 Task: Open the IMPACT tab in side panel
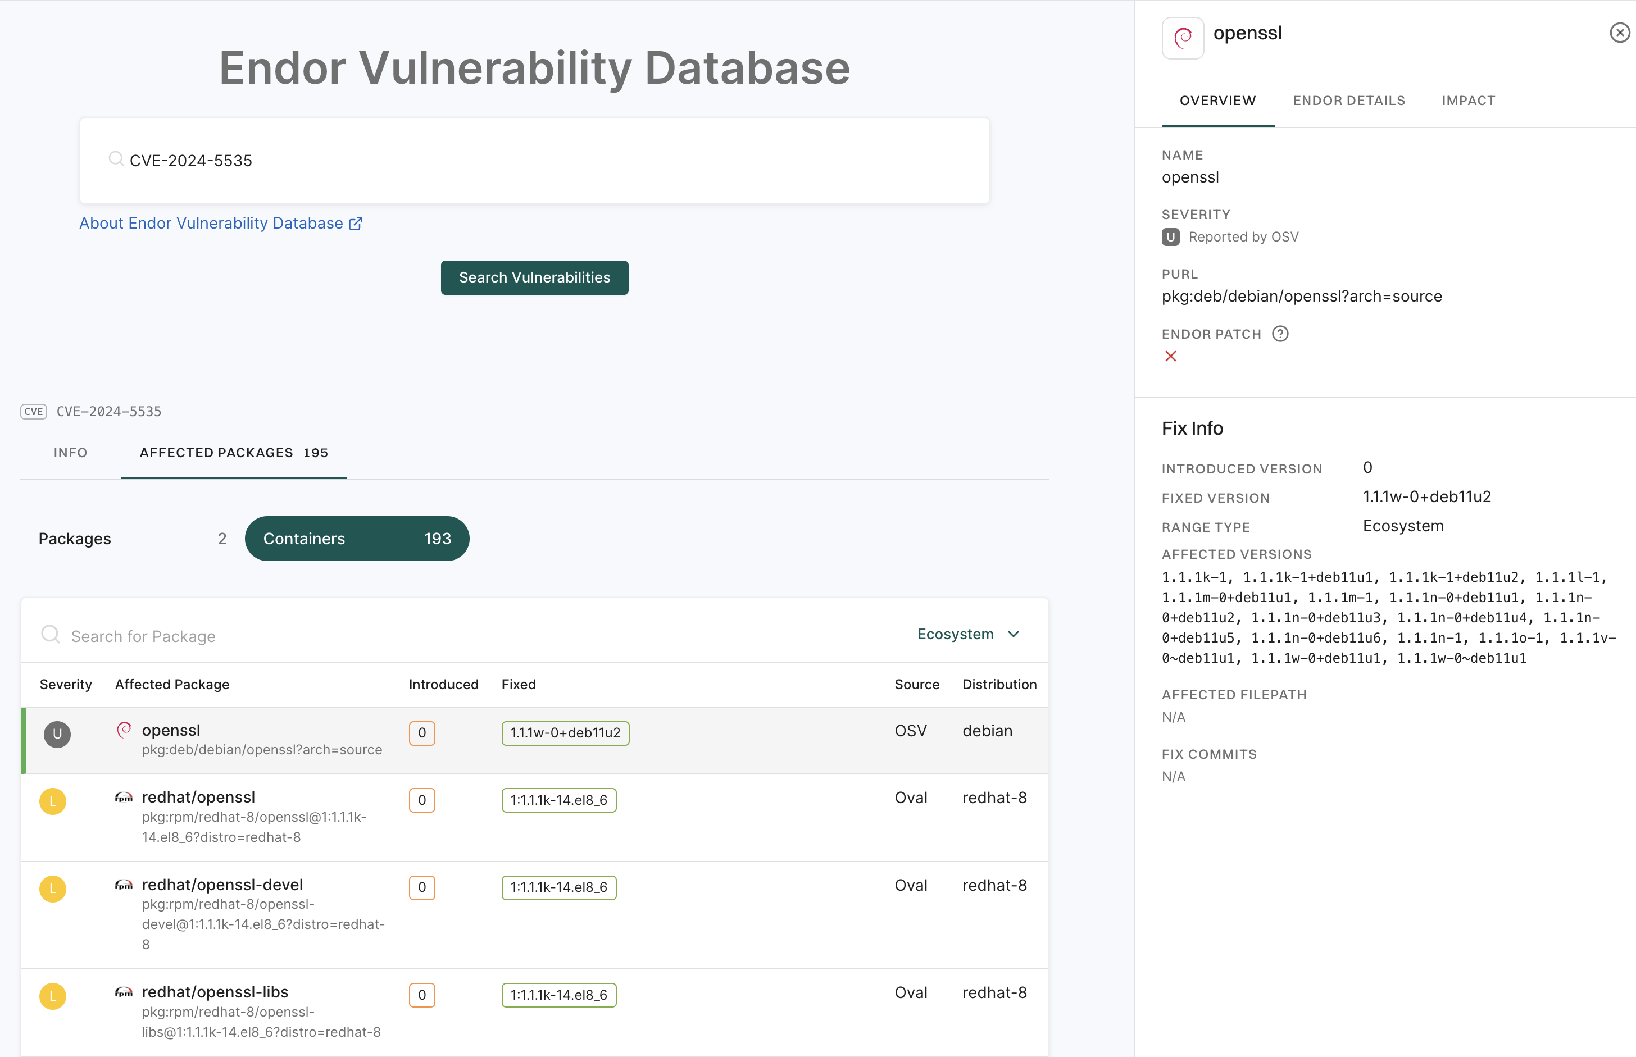coord(1468,101)
